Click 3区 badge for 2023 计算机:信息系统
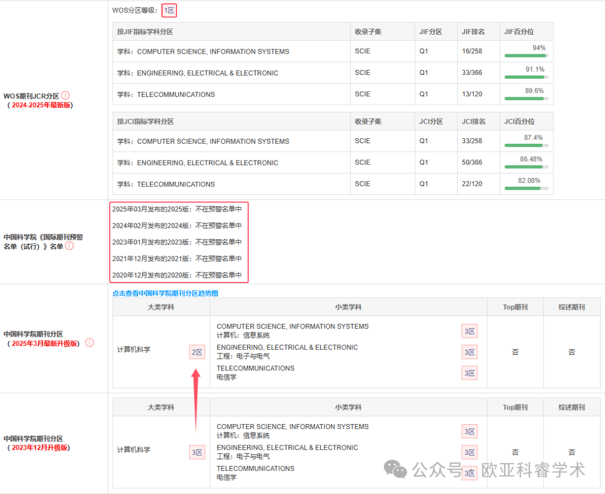 pos(469,431)
